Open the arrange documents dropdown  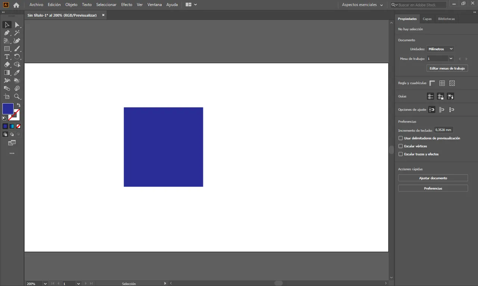coord(191,5)
